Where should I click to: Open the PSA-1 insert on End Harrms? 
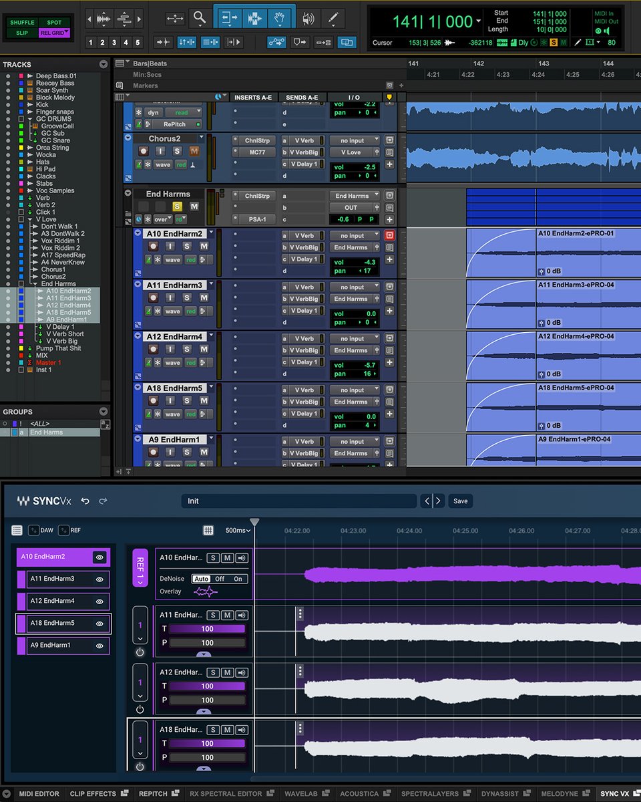(256, 219)
